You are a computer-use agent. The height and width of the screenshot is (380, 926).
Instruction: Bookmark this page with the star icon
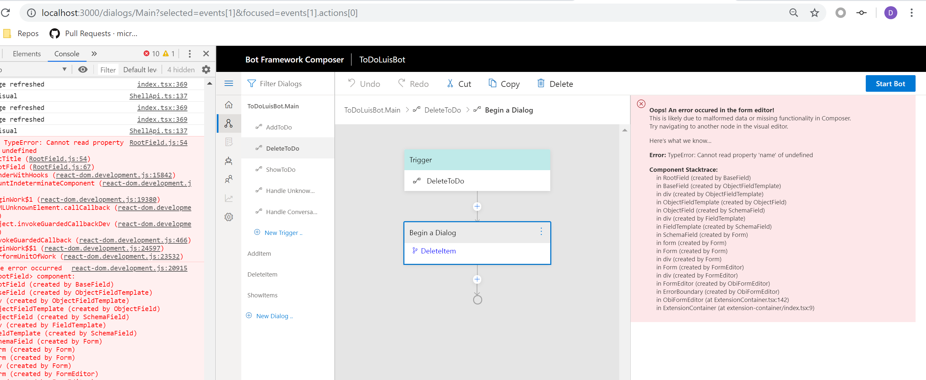[814, 13]
